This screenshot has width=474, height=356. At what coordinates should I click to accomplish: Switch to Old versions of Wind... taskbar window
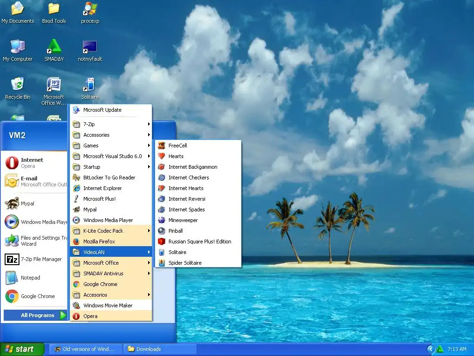86,349
